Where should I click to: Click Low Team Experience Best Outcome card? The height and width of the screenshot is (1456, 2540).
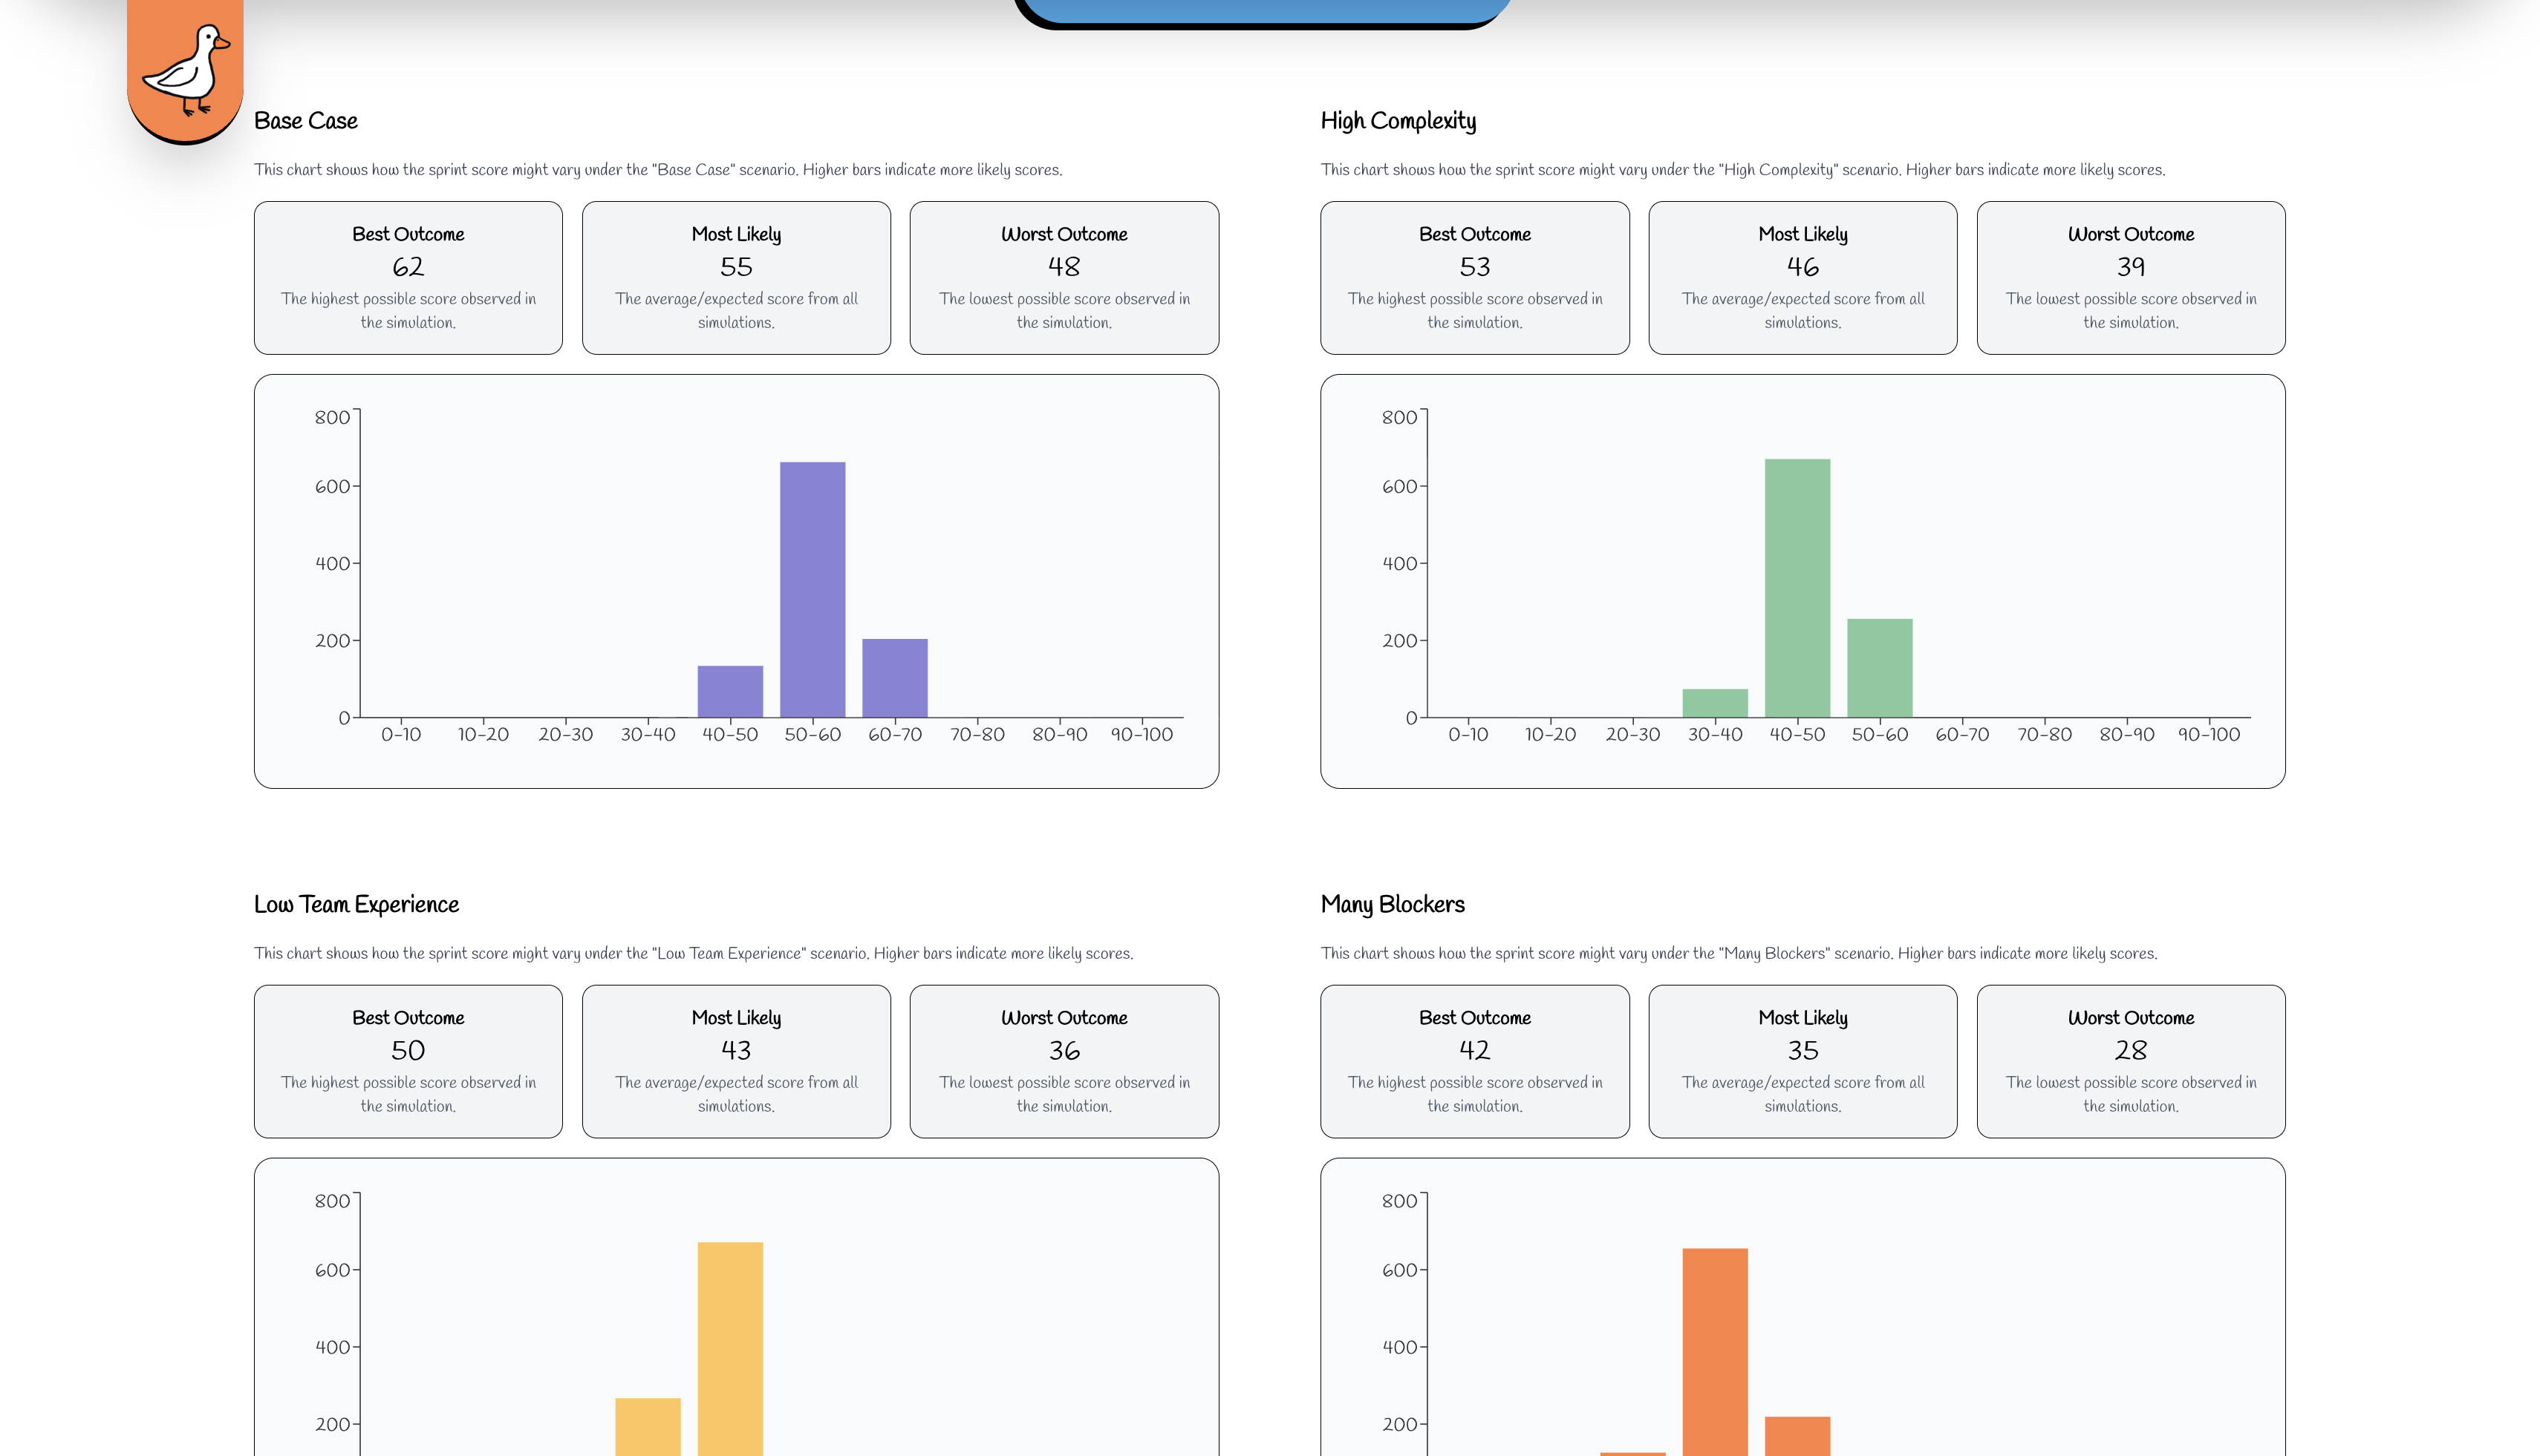pos(407,1061)
